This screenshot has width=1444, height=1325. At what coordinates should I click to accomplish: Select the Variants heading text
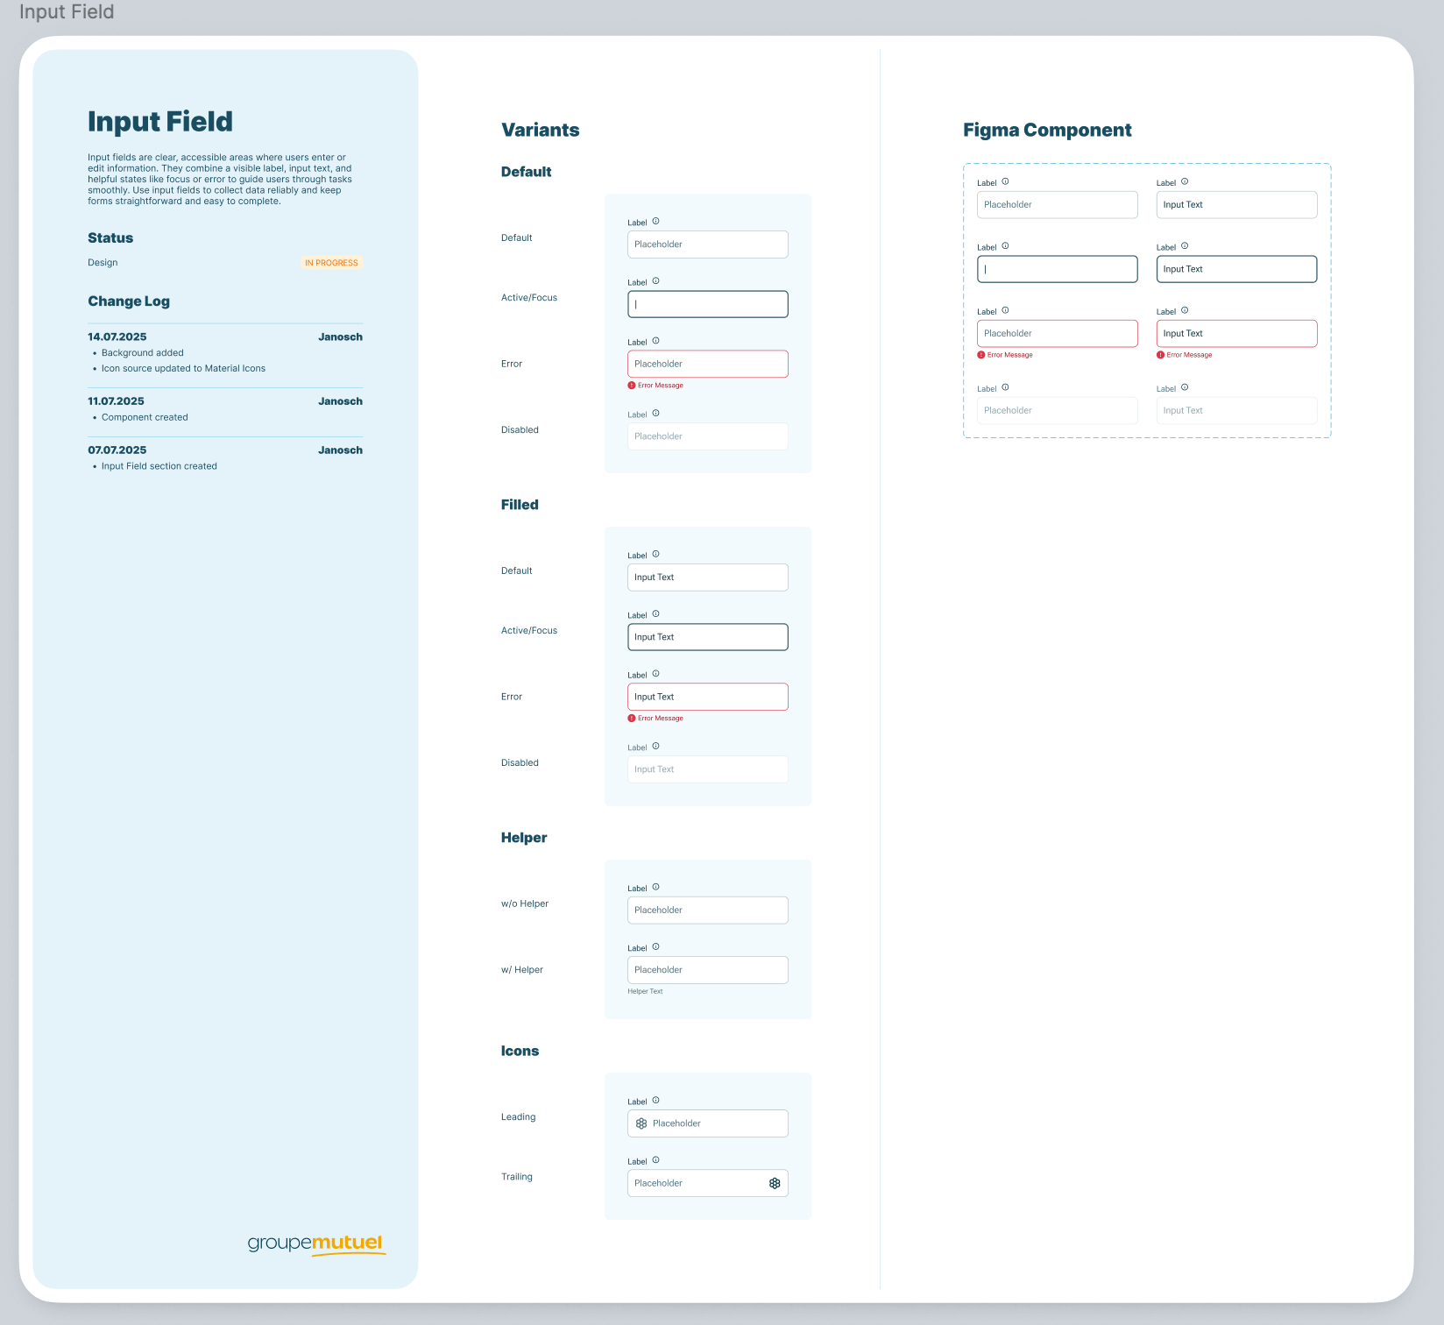(x=540, y=130)
